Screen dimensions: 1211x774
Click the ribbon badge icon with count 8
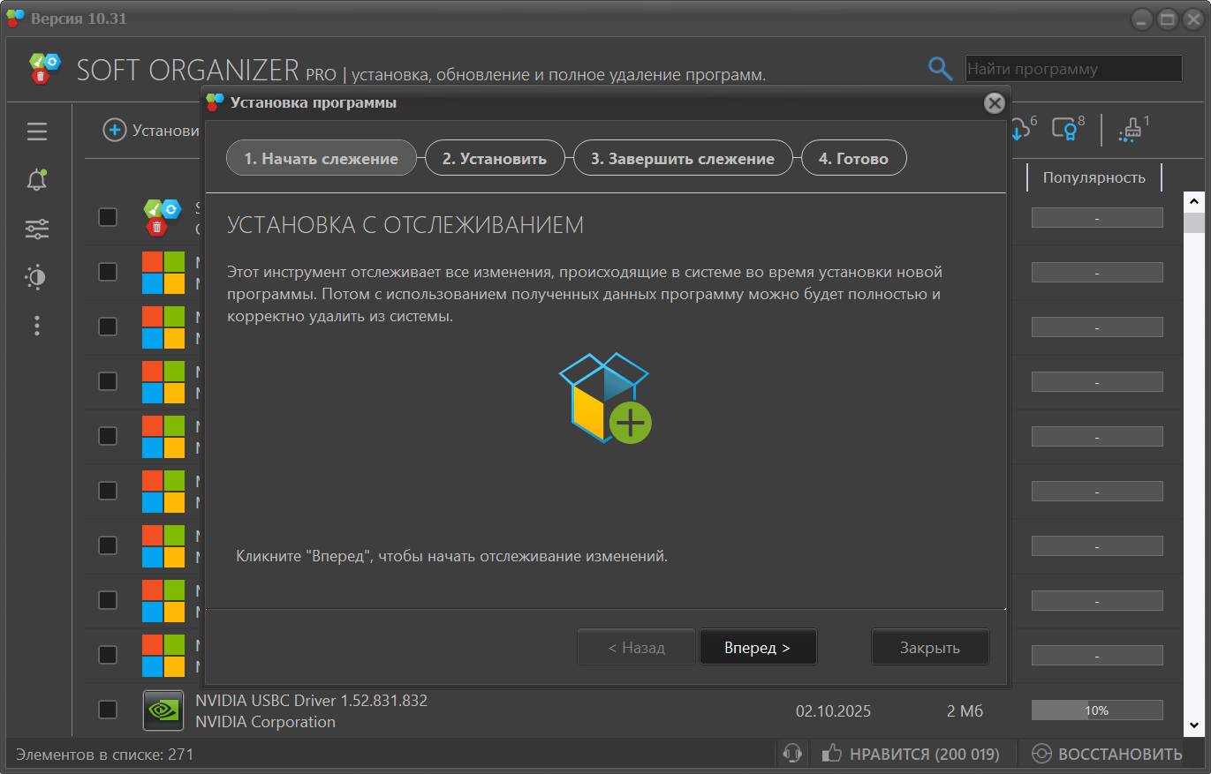click(x=1067, y=128)
